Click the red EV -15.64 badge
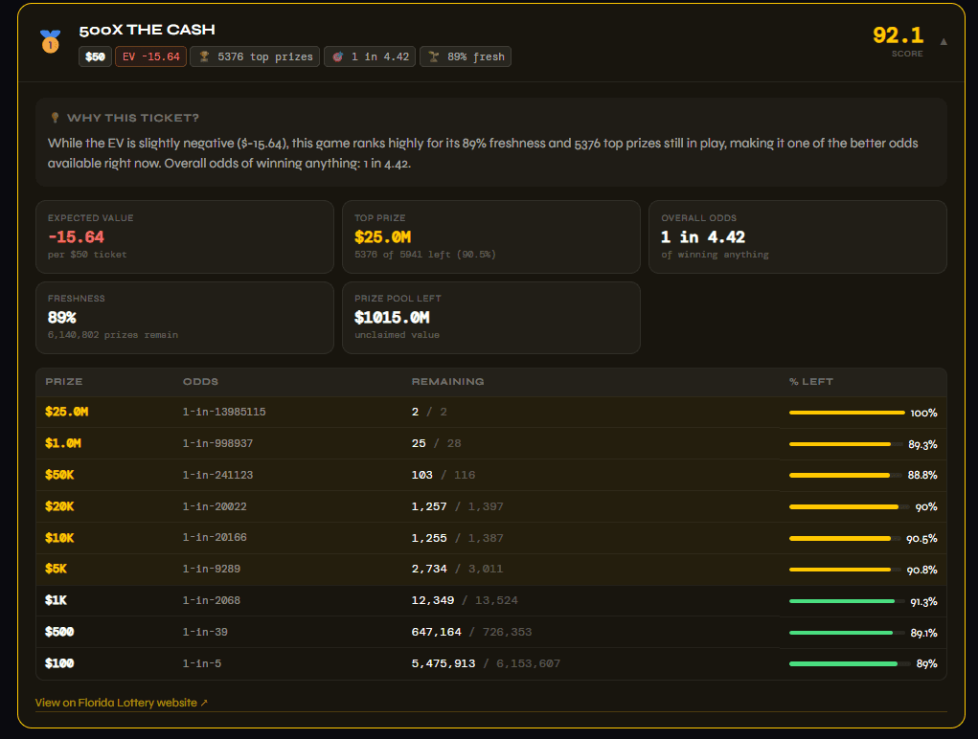 pyautogui.click(x=150, y=56)
